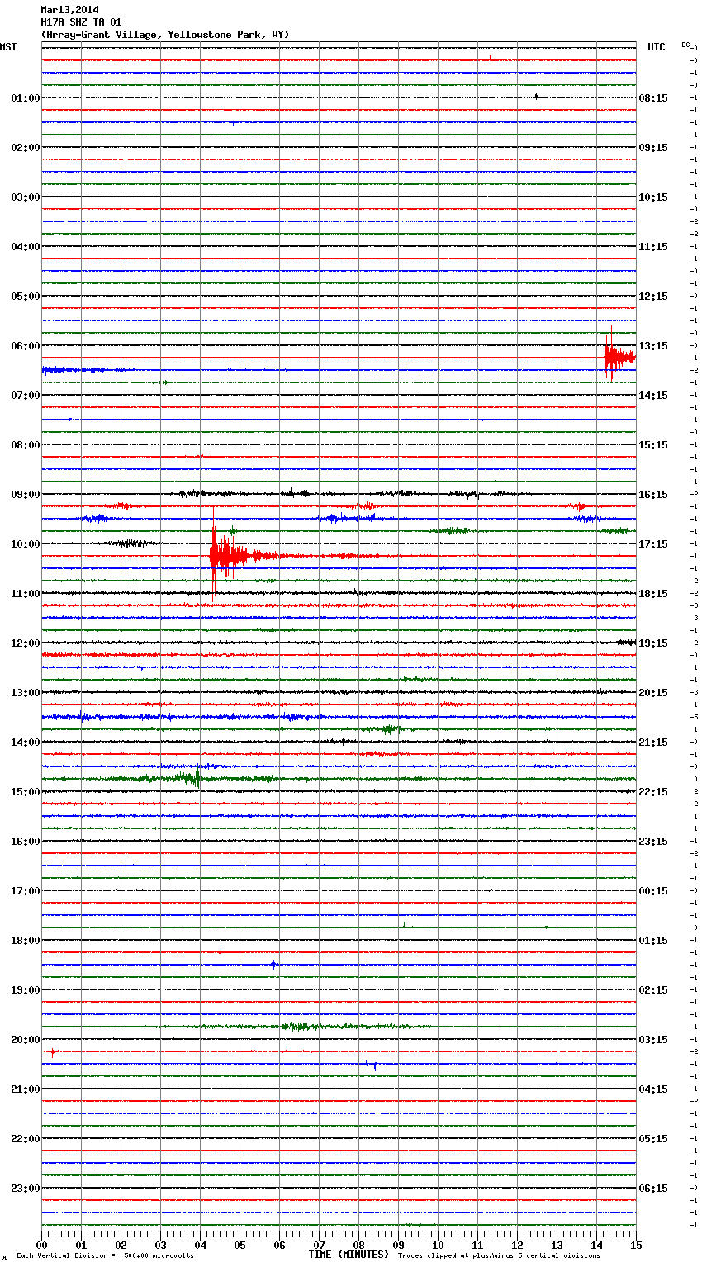Select the 10:00 MST row label
Image resolution: width=702 pixels, height=1267 pixels.
pyautogui.click(x=26, y=544)
